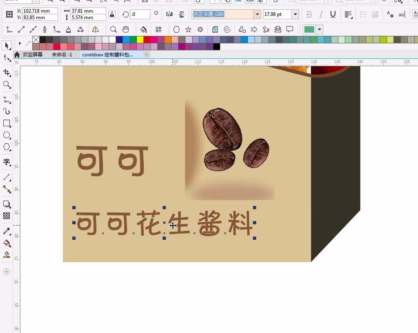This screenshot has width=418, height=333.
Task: Switch to the coreldraw 绘制酱料包 tab
Action: (107, 55)
